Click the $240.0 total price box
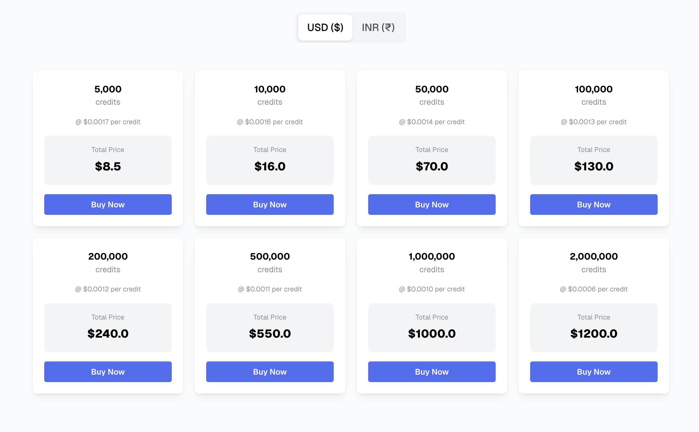Viewport: 699px width, 432px height. click(108, 328)
